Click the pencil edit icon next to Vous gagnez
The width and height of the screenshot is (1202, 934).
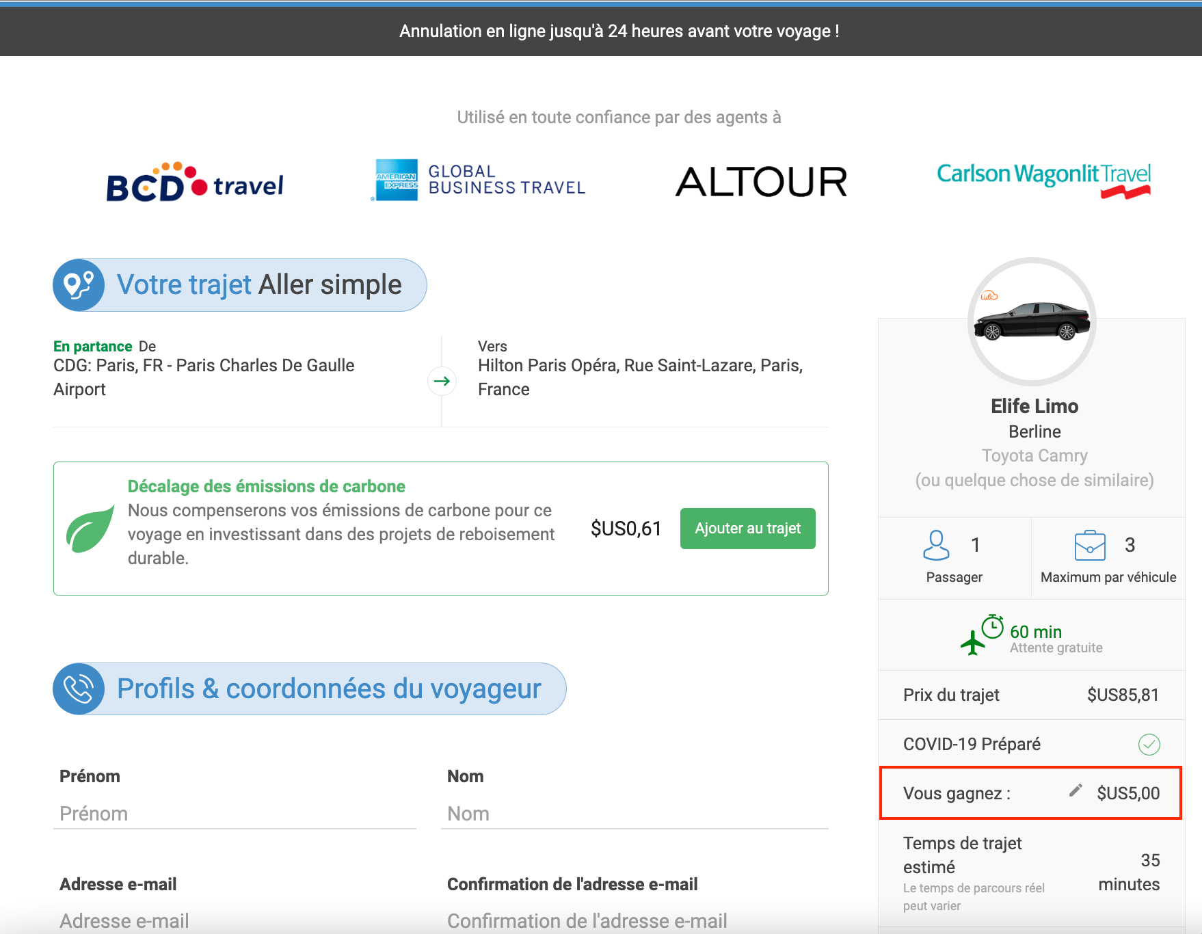(1076, 790)
